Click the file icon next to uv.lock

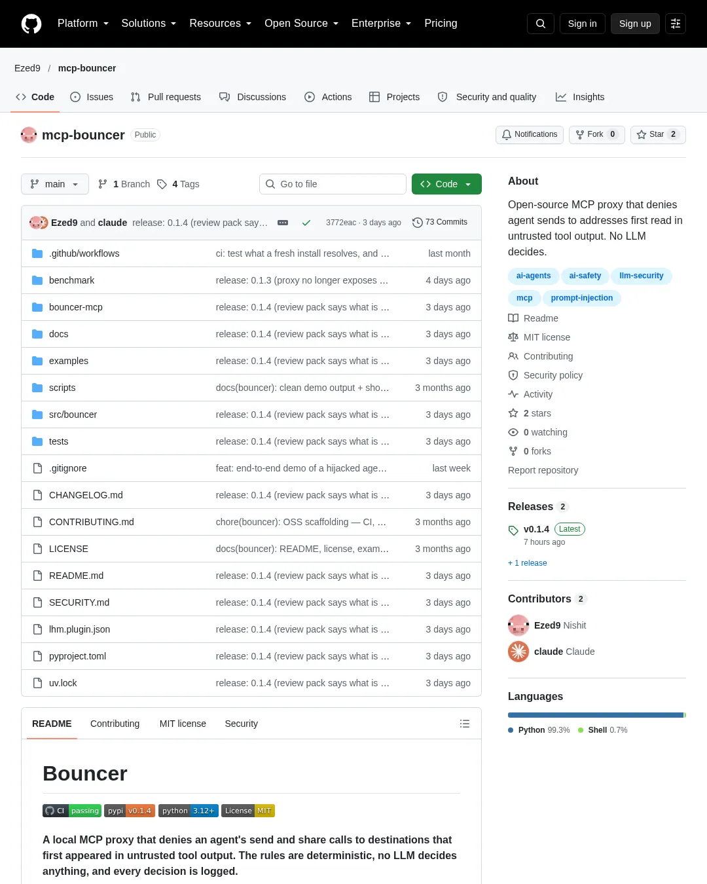(37, 683)
